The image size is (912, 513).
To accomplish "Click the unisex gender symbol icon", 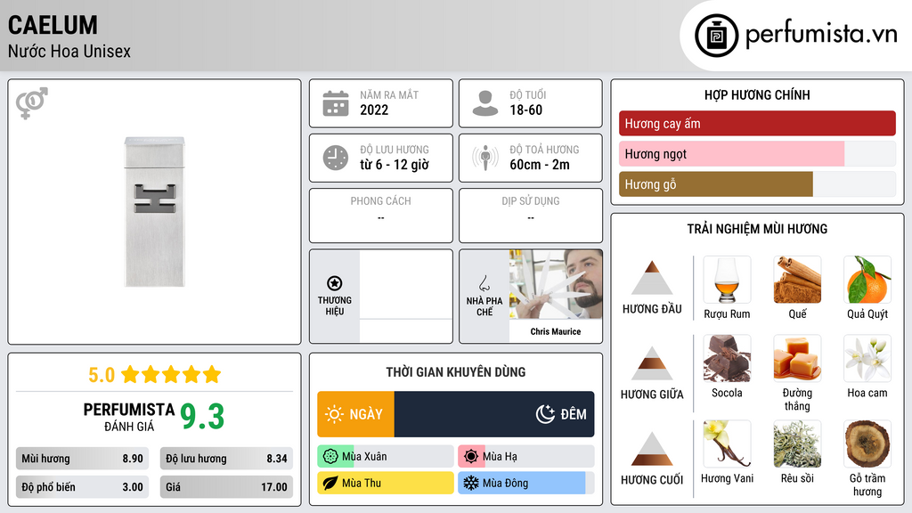I will coord(32,103).
